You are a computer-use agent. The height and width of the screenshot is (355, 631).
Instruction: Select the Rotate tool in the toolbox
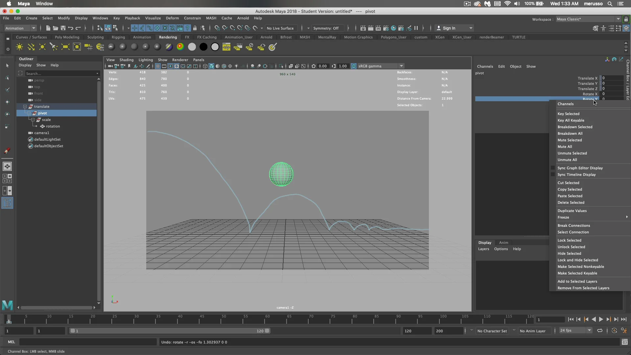(x=7, y=114)
